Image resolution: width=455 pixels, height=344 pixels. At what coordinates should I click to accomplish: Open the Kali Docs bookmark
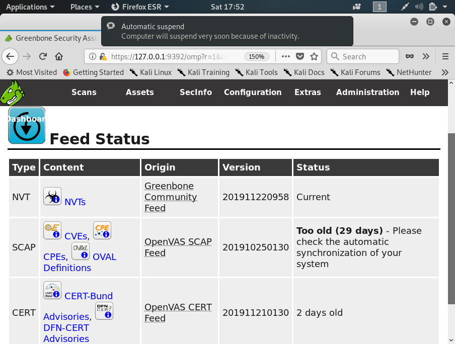pyautogui.click(x=304, y=72)
